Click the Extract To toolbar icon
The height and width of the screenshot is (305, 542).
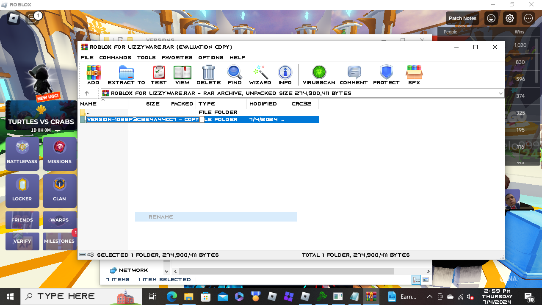click(x=126, y=75)
